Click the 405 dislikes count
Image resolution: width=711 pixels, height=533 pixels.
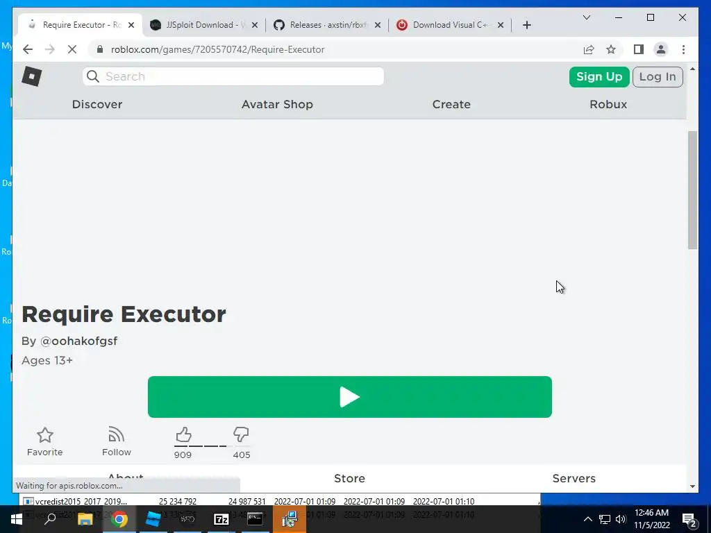[x=241, y=455]
